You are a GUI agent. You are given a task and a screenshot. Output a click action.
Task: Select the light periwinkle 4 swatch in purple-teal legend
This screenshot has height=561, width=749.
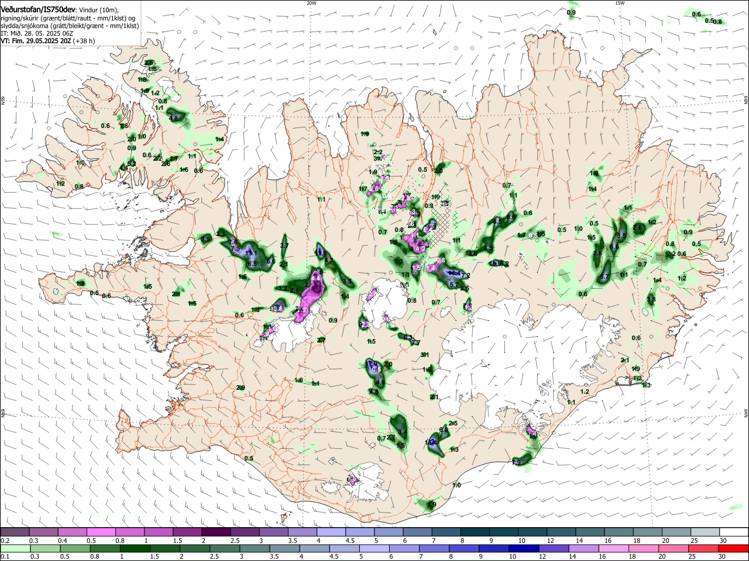(x=331, y=532)
